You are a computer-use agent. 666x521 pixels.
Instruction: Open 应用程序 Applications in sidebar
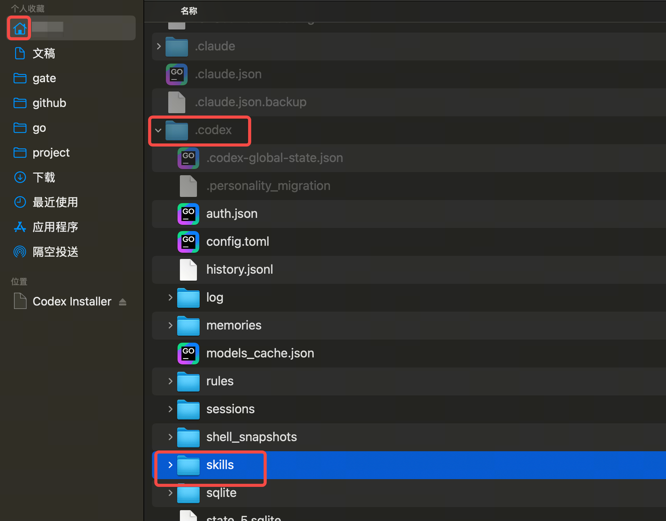[x=55, y=227]
